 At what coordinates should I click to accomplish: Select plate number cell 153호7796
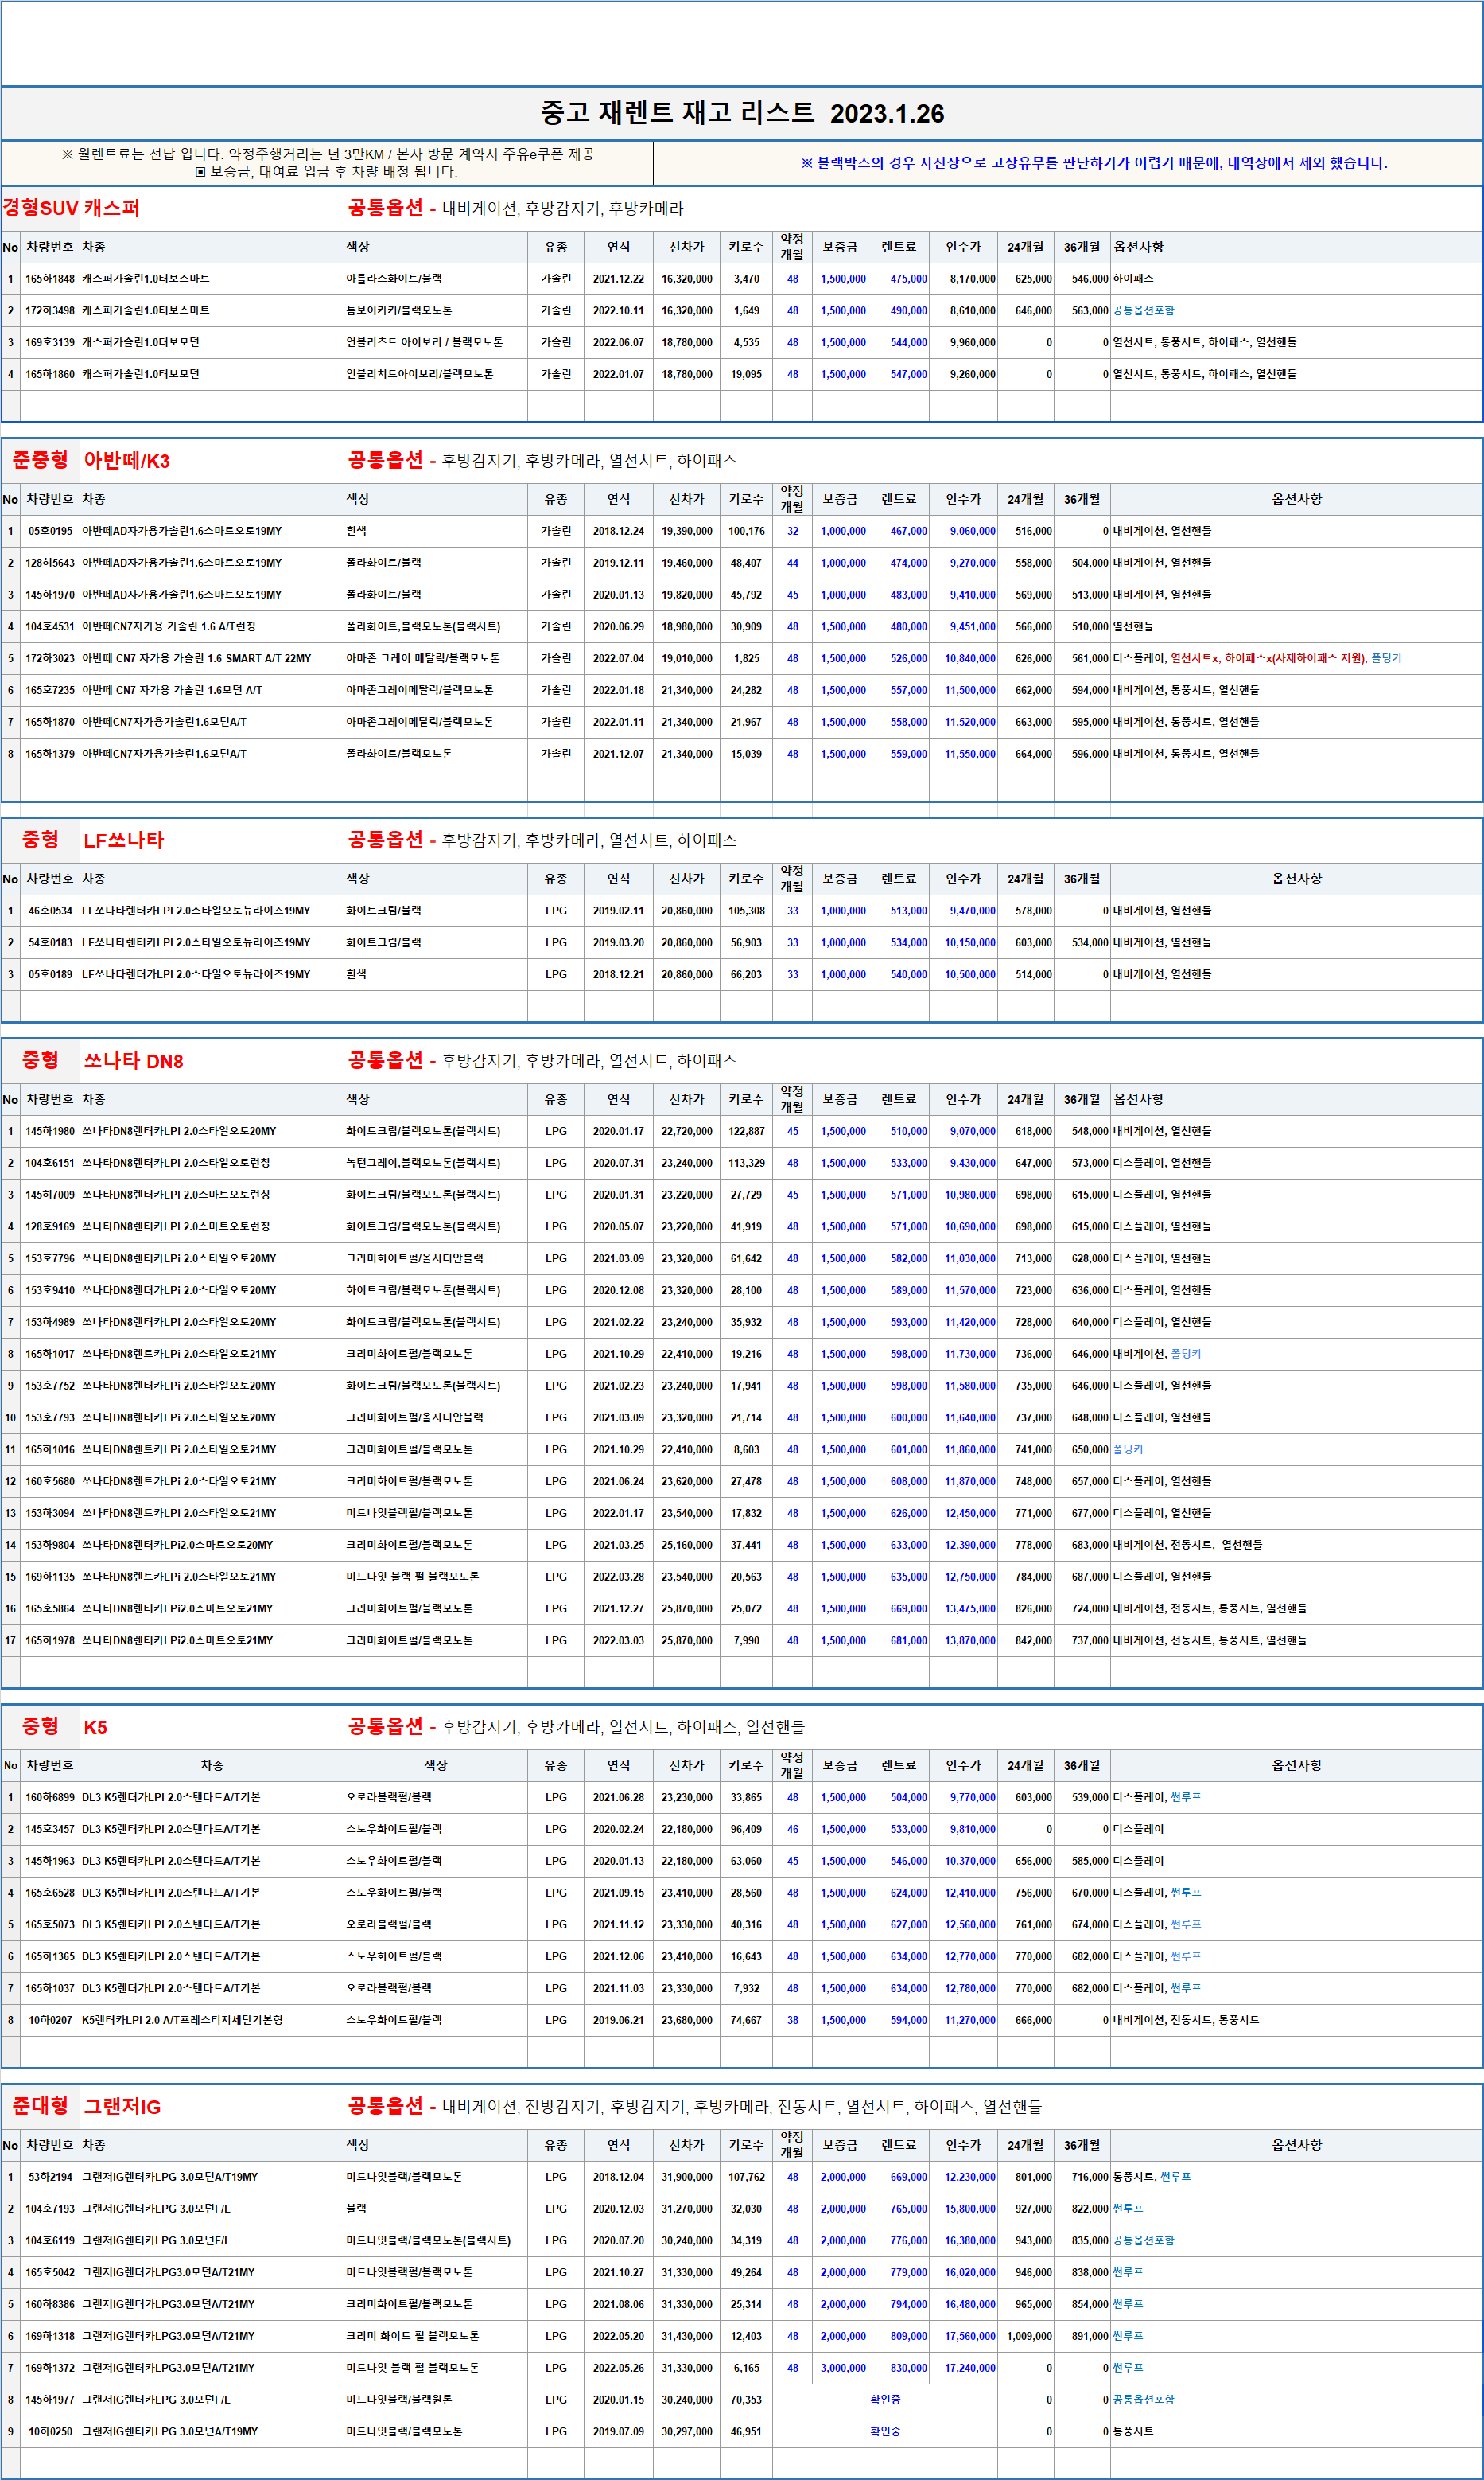coord(50,1259)
